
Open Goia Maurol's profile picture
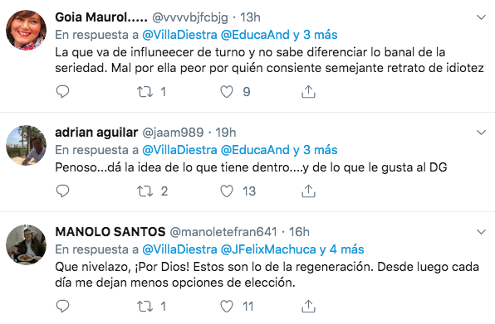point(27,30)
